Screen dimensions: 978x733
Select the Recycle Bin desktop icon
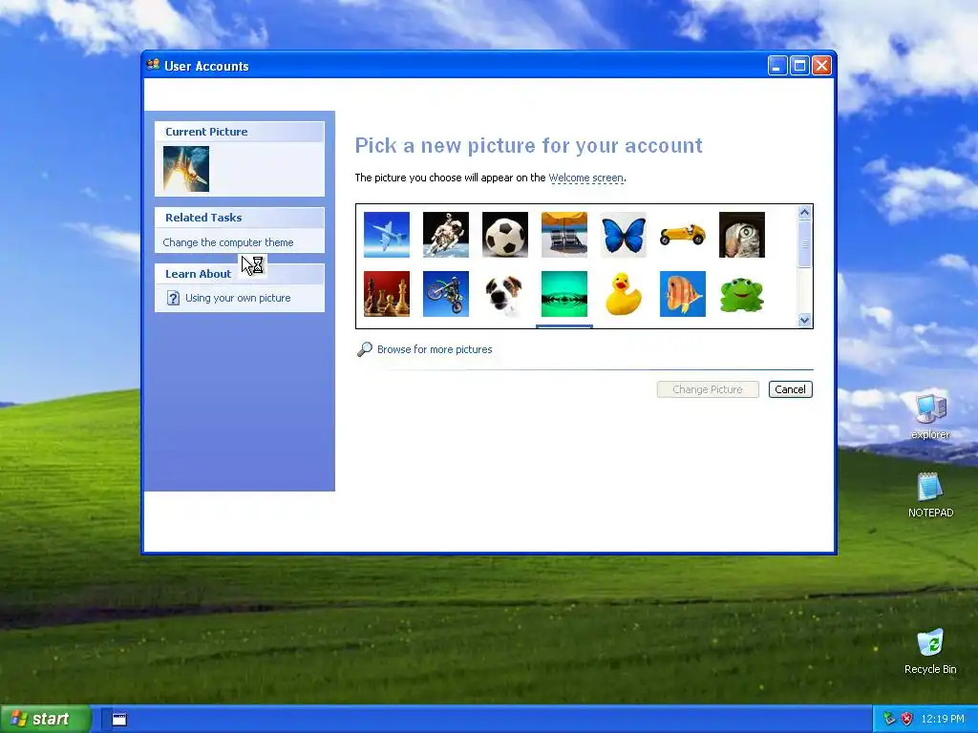coord(930,651)
